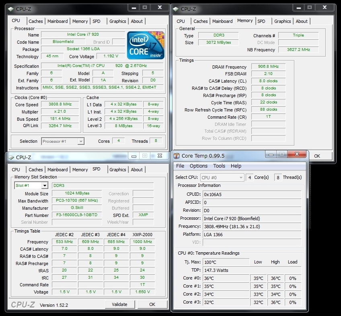The width and height of the screenshot is (341, 316).
Task: Open the File menu in Core Temp
Action: pyautogui.click(x=180, y=166)
